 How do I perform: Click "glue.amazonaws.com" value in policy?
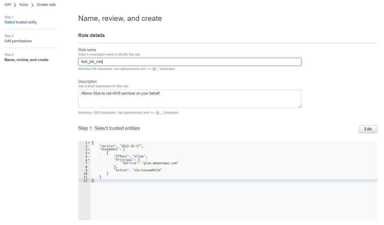pyautogui.click(x=160, y=163)
